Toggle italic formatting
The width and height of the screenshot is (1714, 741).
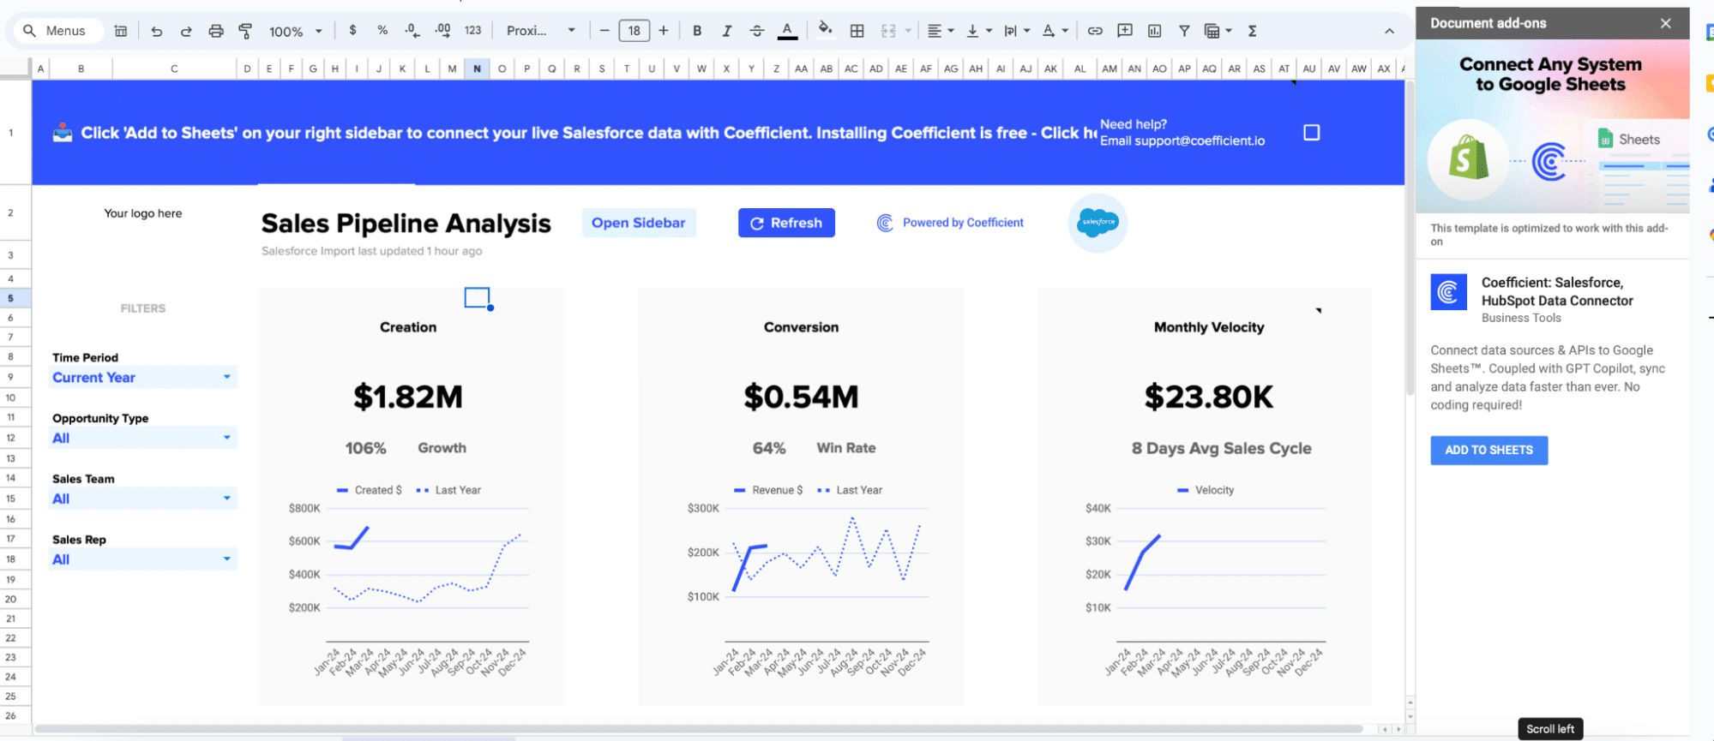(x=726, y=31)
